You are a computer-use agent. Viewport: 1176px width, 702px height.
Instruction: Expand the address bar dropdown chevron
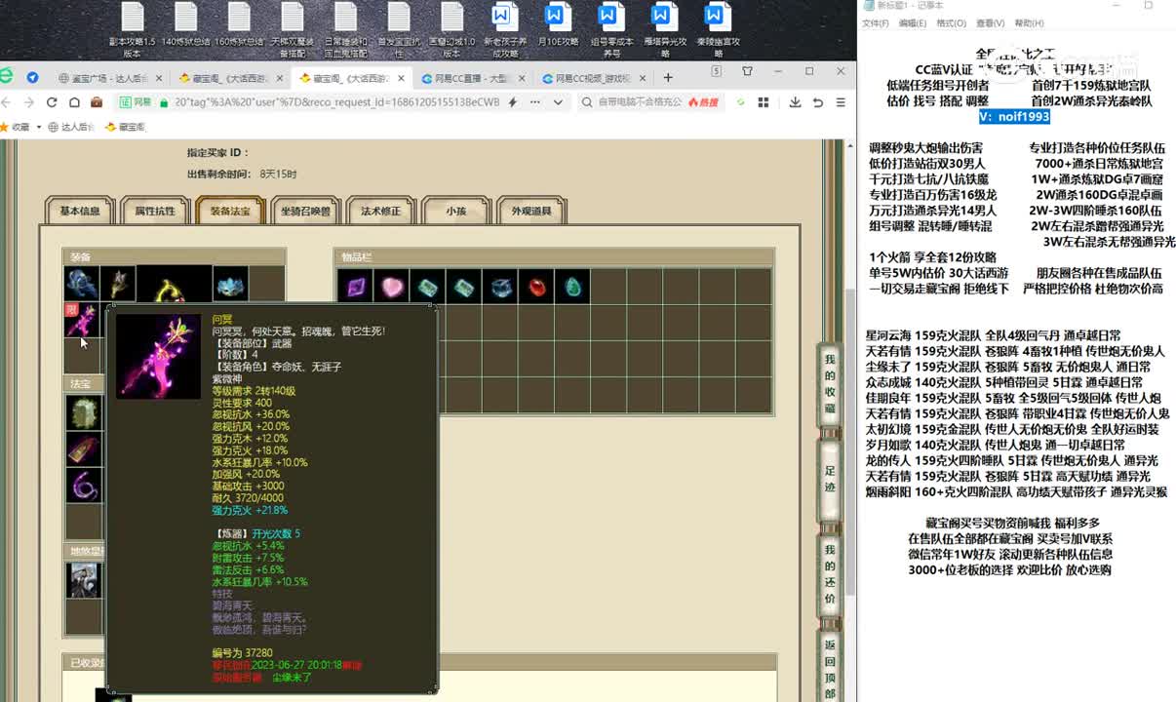[559, 102]
